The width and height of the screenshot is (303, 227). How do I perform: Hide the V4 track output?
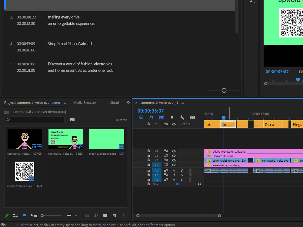coord(174,151)
